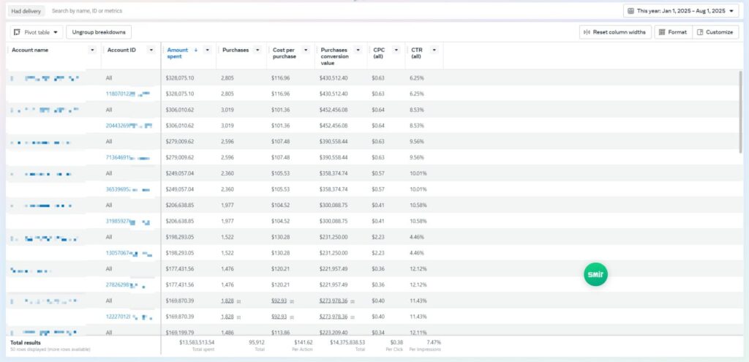Click the Format table icon
Screen dimensions: 749x362
(x=661, y=32)
